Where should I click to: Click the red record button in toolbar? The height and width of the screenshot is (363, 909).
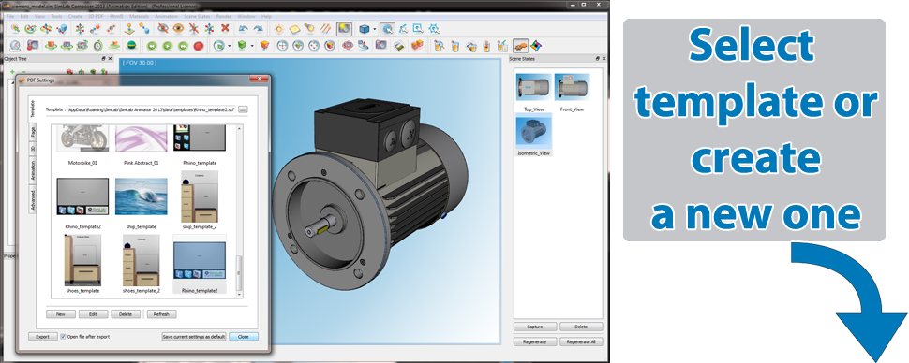tap(199, 45)
